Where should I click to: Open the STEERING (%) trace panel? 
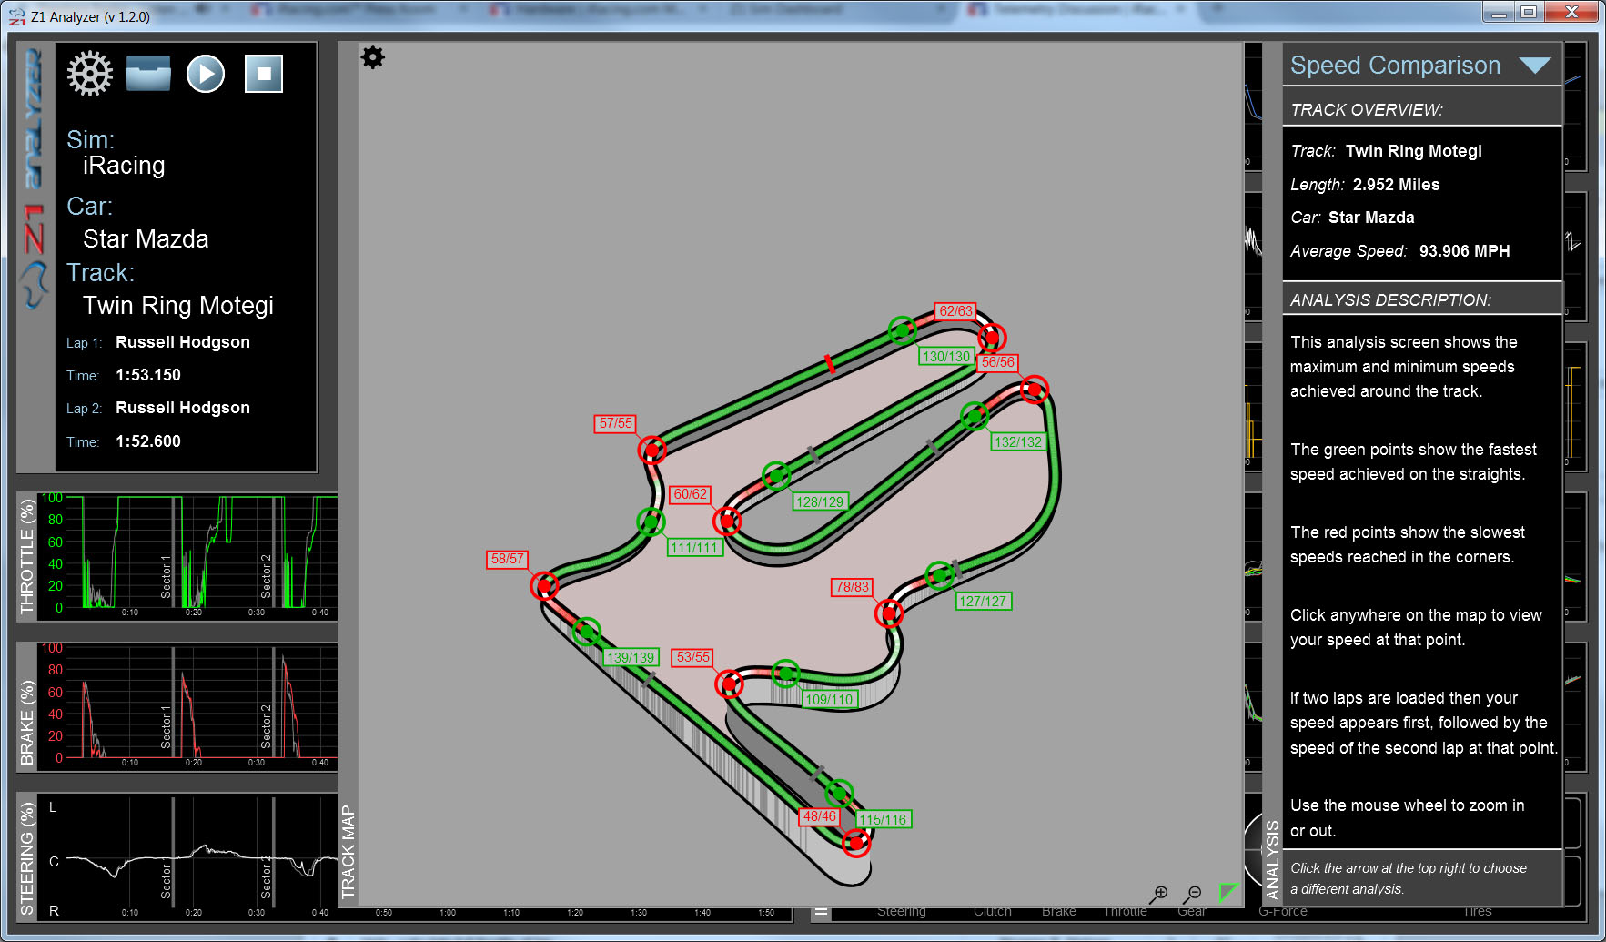click(27, 857)
